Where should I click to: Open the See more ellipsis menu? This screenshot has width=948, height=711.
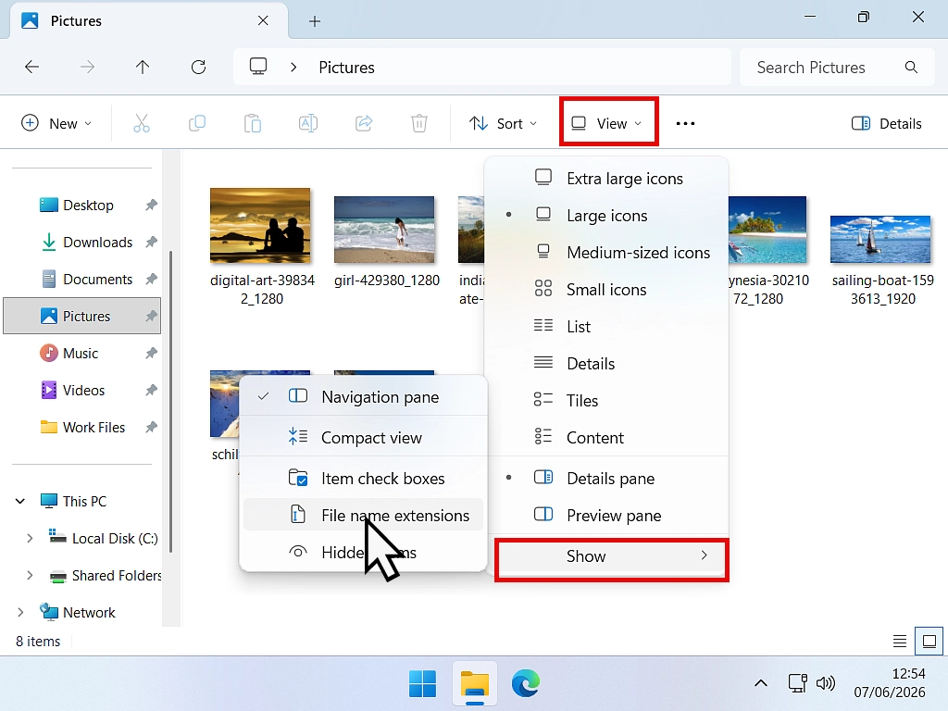685,123
